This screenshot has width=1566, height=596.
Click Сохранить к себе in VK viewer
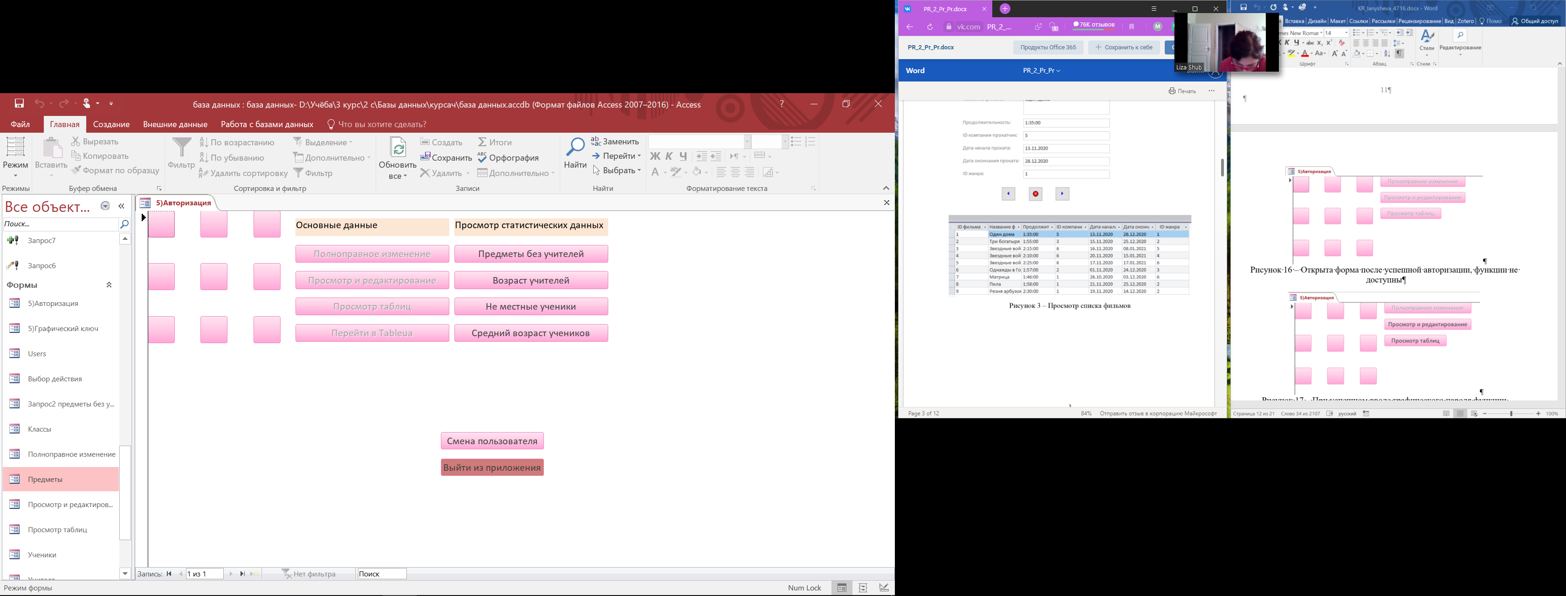click(x=1123, y=47)
